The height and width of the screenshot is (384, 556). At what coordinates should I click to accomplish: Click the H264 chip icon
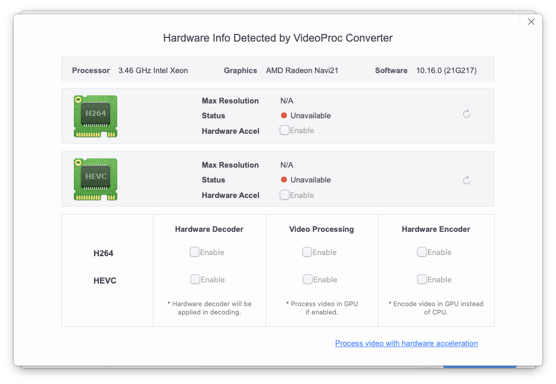95,116
